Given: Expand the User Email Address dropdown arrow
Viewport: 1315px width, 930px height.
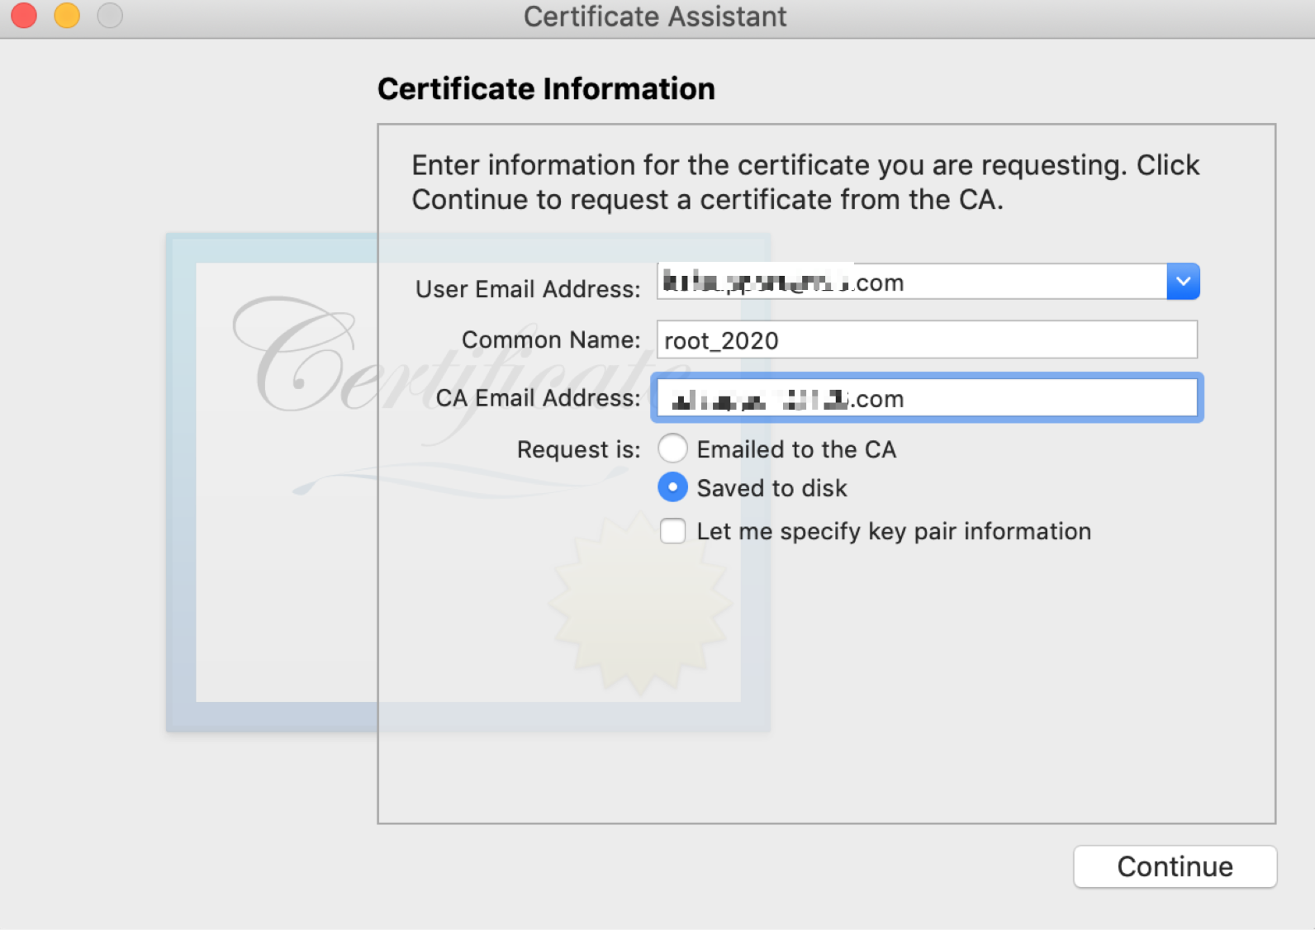Looking at the screenshot, I should tap(1183, 282).
